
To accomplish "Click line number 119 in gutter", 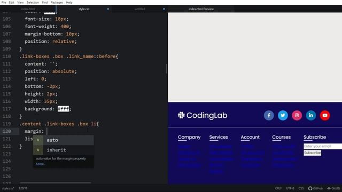I will (x=7, y=124).
